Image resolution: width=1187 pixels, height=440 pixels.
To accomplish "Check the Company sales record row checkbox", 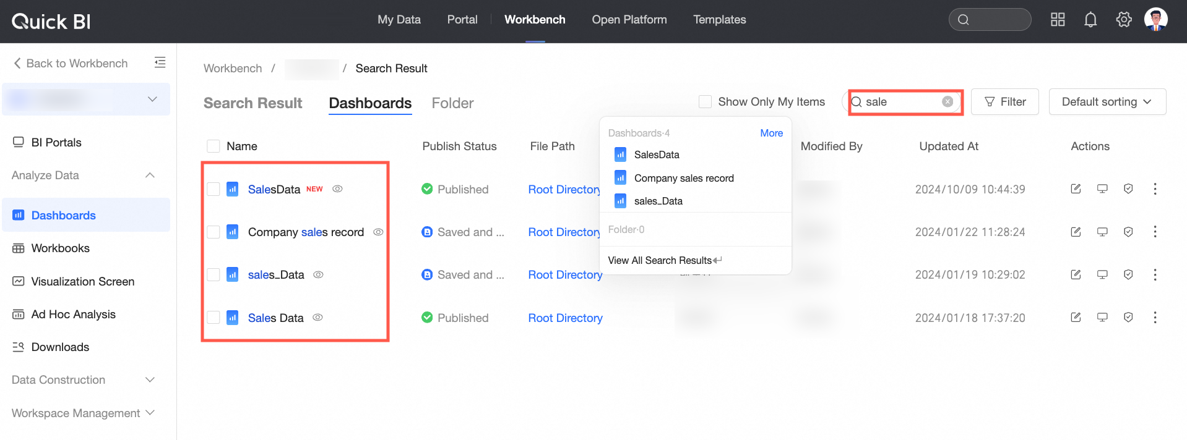I will click(214, 232).
